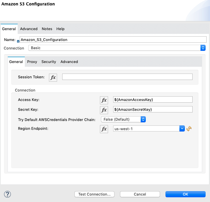Toggle fx expression for Access Key
This screenshot has width=210, height=202.
coord(104,100)
